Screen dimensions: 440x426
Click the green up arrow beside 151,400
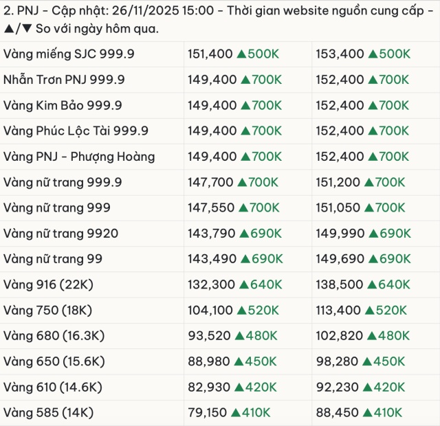tap(241, 54)
